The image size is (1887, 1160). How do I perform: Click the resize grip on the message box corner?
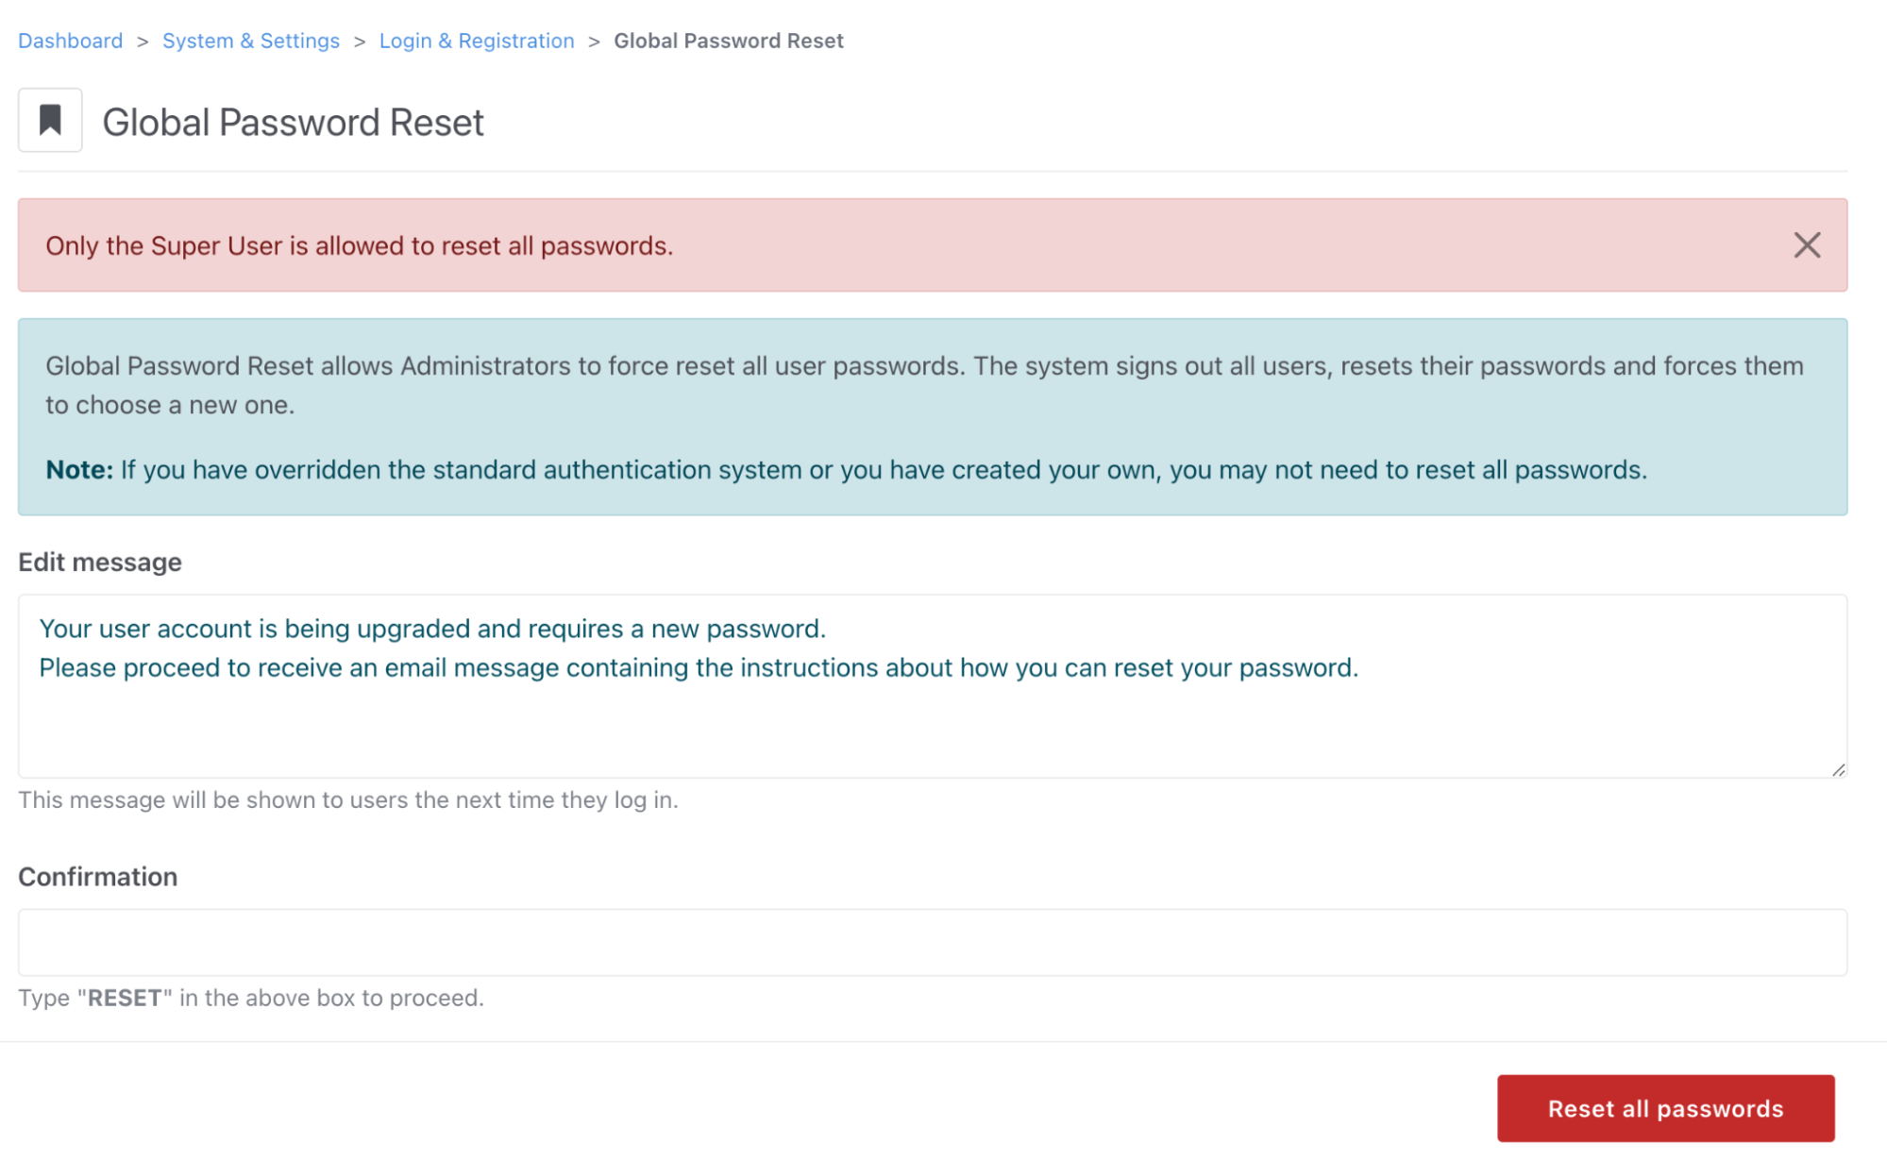tap(1839, 767)
